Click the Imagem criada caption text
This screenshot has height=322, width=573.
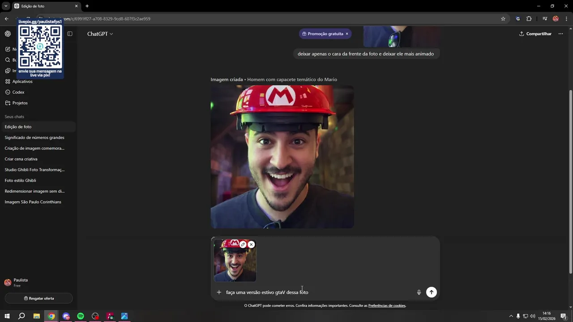[227, 80]
